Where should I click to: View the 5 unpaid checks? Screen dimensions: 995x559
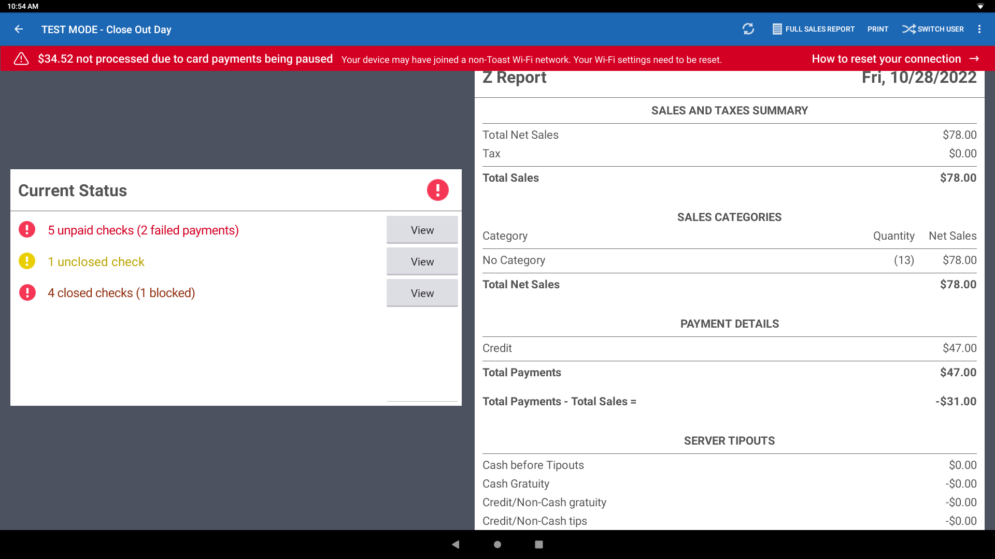pyautogui.click(x=422, y=229)
